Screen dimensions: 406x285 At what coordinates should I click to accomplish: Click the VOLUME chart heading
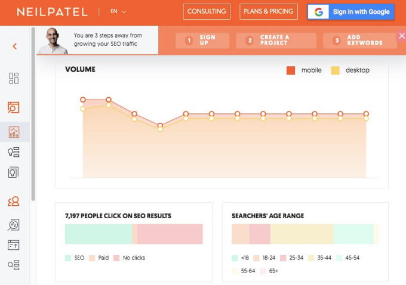click(80, 69)
